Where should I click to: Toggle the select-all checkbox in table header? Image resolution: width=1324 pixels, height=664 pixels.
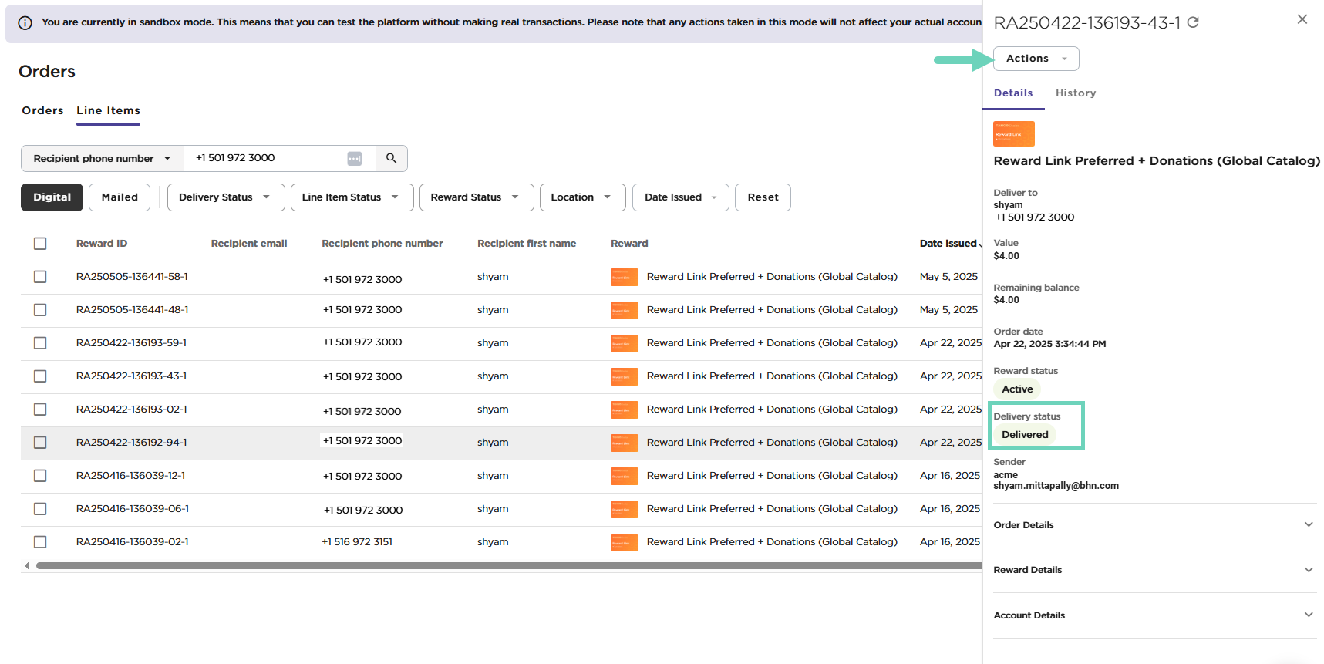40,244
